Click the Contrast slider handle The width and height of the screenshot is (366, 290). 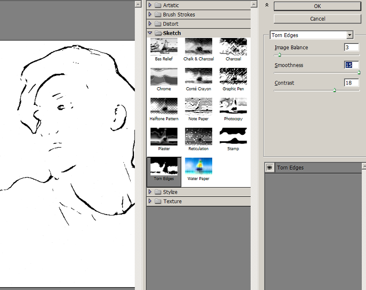(x=334, y=90)
